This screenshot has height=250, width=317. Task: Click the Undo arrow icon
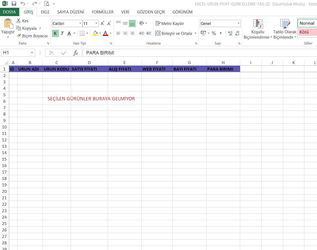click(x=23, y=4)
